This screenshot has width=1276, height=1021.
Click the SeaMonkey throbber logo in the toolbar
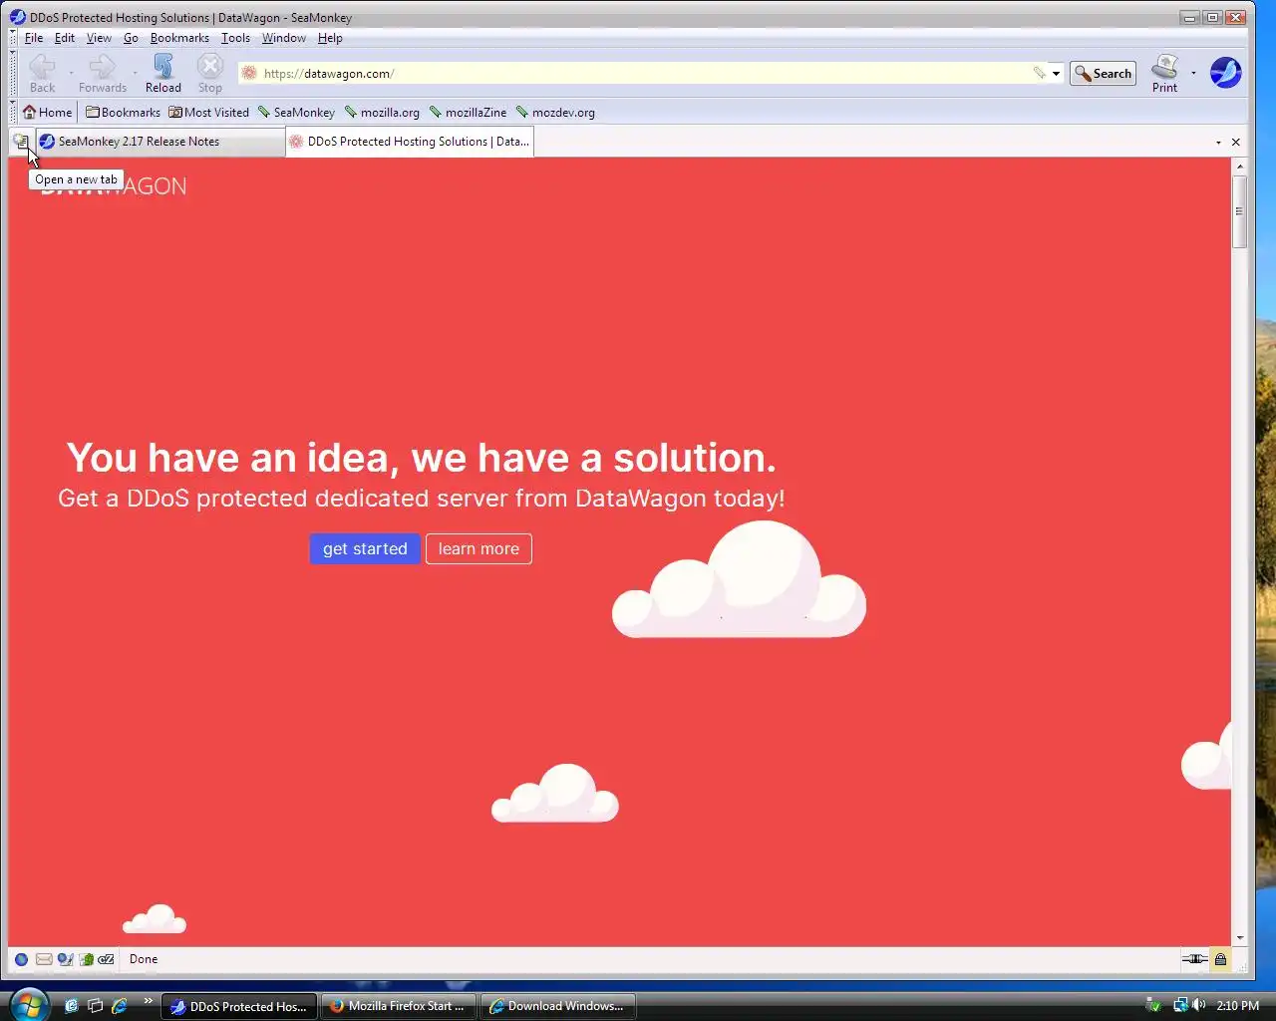[1225, 73]
